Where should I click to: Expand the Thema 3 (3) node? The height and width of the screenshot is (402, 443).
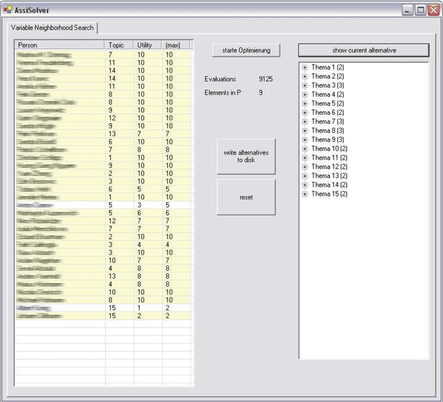[305, 85]
